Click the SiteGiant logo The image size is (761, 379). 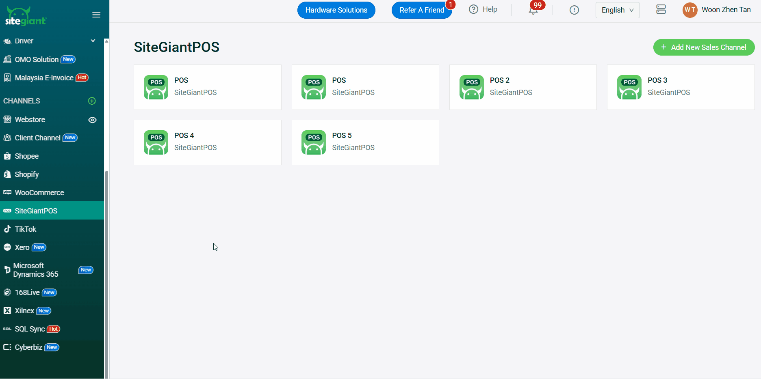click(x=26, y=16)
